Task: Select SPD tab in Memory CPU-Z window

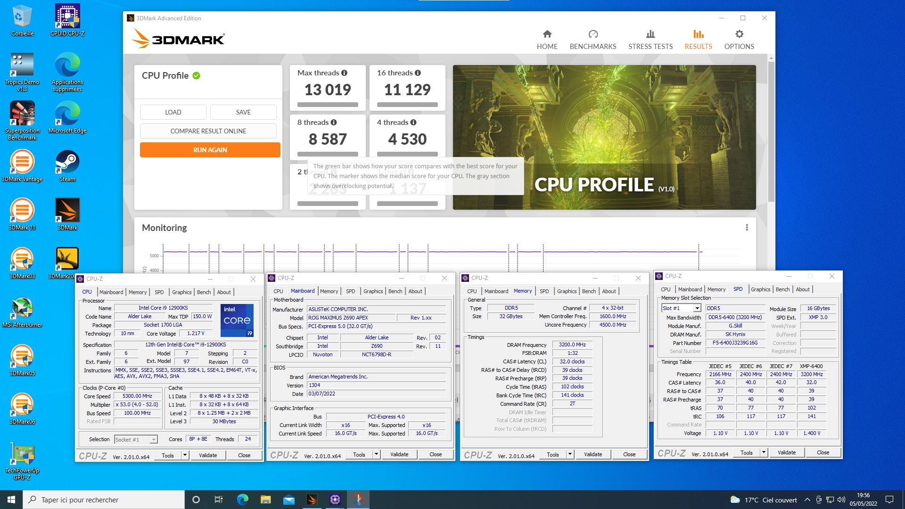Action: pyautogui.click(x=544, y=291)
